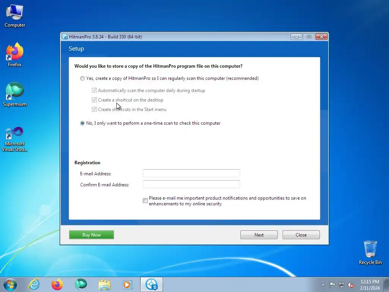Click the Close button in dialog
The width and height of the screenshot is (389, 292).
tap(301, 235)
